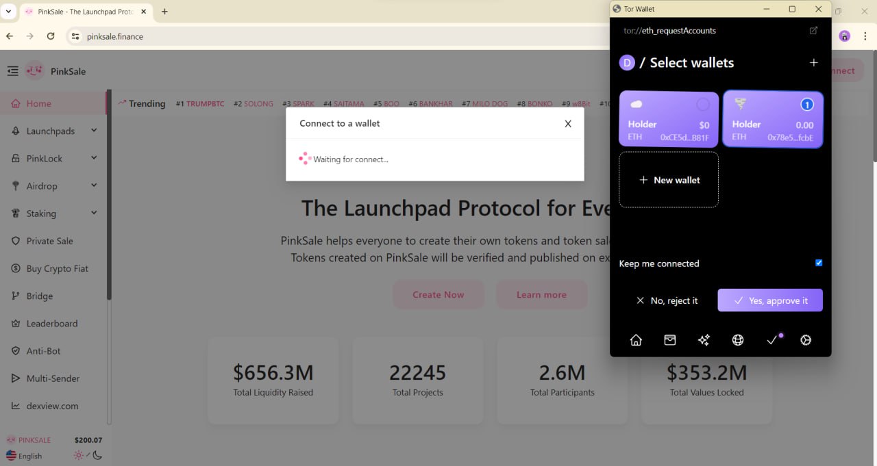Click New wallet card
Image resolution: width=877 pixels, height=466 pixels.
(669, 179)
